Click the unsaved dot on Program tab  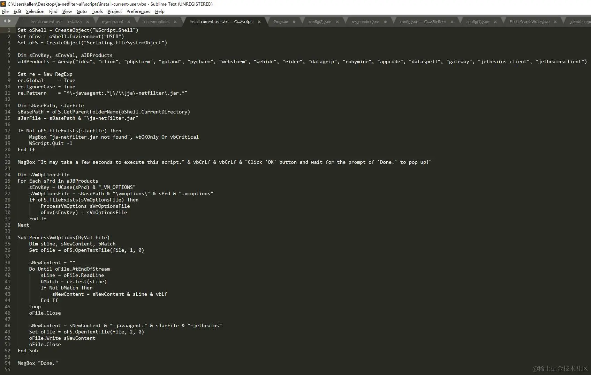point(294,22)
